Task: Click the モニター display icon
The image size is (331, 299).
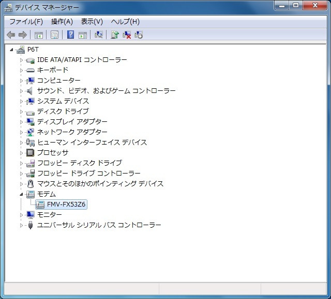Action: point(31,215)
